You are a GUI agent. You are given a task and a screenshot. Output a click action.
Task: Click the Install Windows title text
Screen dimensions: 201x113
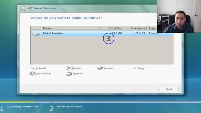[45, 8]
